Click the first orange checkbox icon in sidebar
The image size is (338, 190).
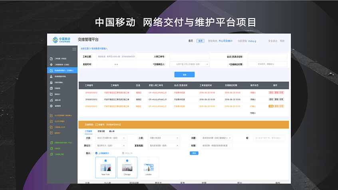[51, 115]
